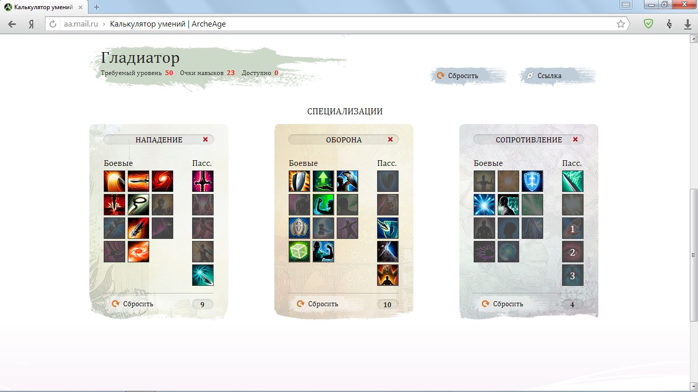Screen dimensions: 698x392
Task: Select the blue flexing silhouette skill in Оборона
Action: (x=323, y=252)
